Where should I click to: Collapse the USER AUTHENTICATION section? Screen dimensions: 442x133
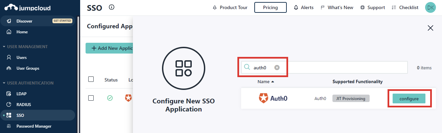28,83
